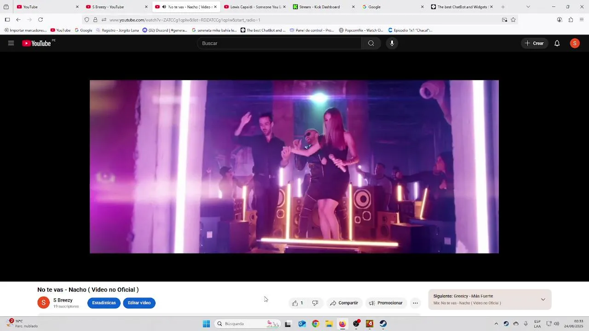Like the video with thumbs up
The width and height of the screenshot is (589, 331).
click(298, 303)
